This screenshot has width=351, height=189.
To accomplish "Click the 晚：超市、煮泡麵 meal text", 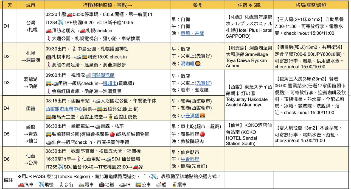I will 189,90.
